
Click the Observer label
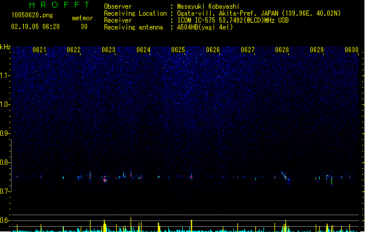118,6
